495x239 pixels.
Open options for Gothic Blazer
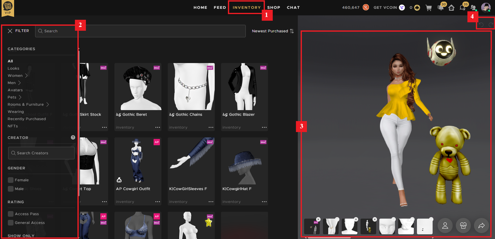(264, 127)
